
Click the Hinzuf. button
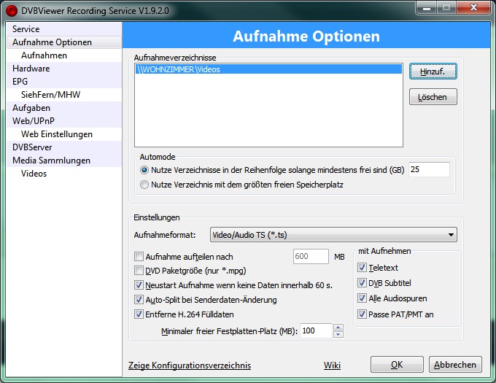click(433, 71)
